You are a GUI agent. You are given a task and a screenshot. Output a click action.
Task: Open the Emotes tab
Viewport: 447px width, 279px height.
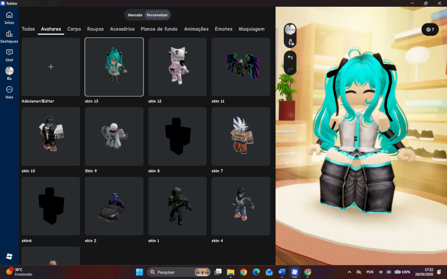pyautogui.click(x=223, y=29)
